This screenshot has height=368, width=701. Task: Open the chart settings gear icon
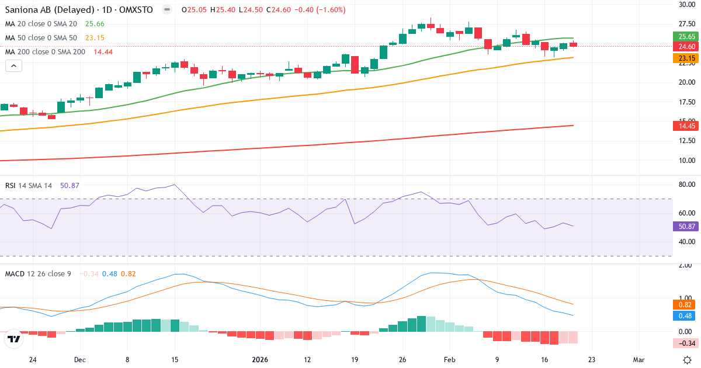(x=688, y=360)
